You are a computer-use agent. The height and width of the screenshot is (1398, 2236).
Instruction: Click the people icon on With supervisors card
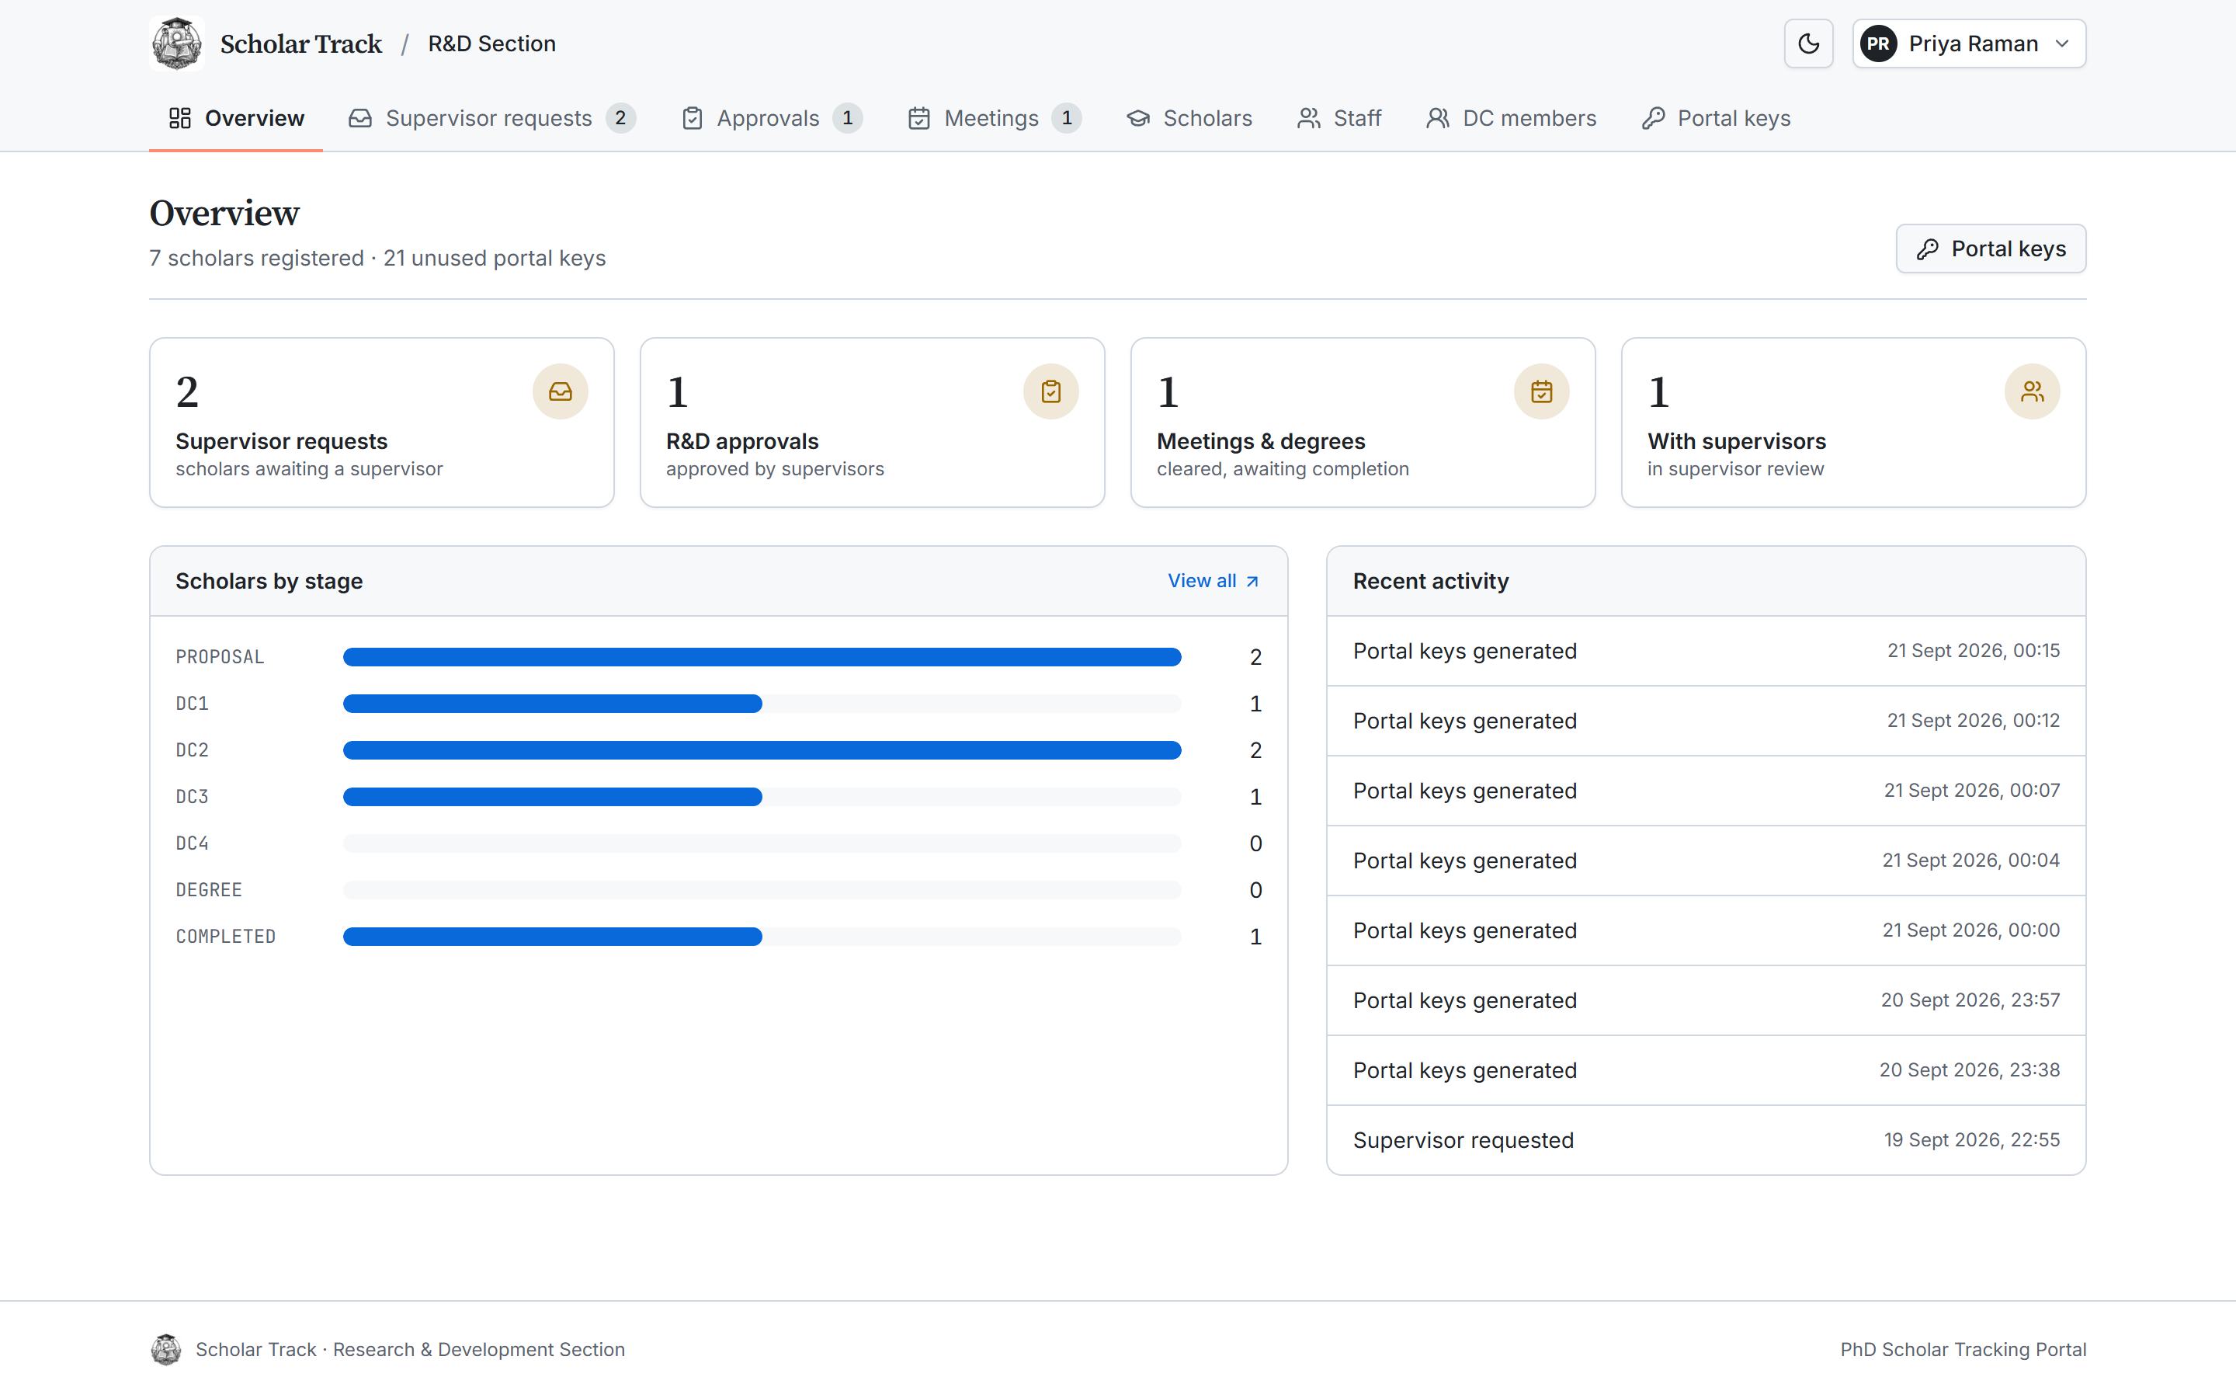[2032, 392]
